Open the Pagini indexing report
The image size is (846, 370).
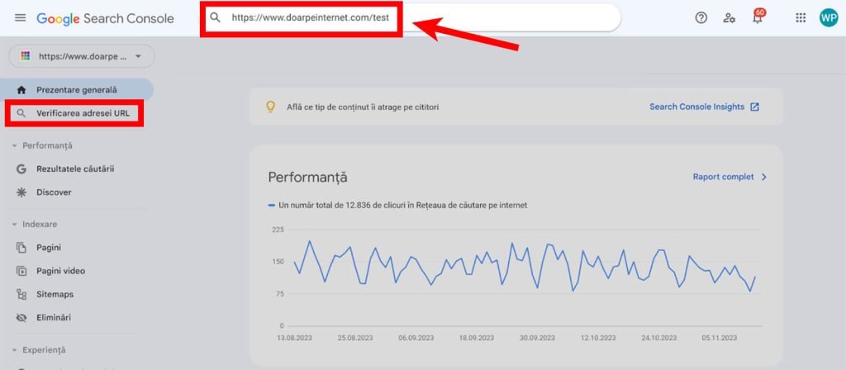49,248
